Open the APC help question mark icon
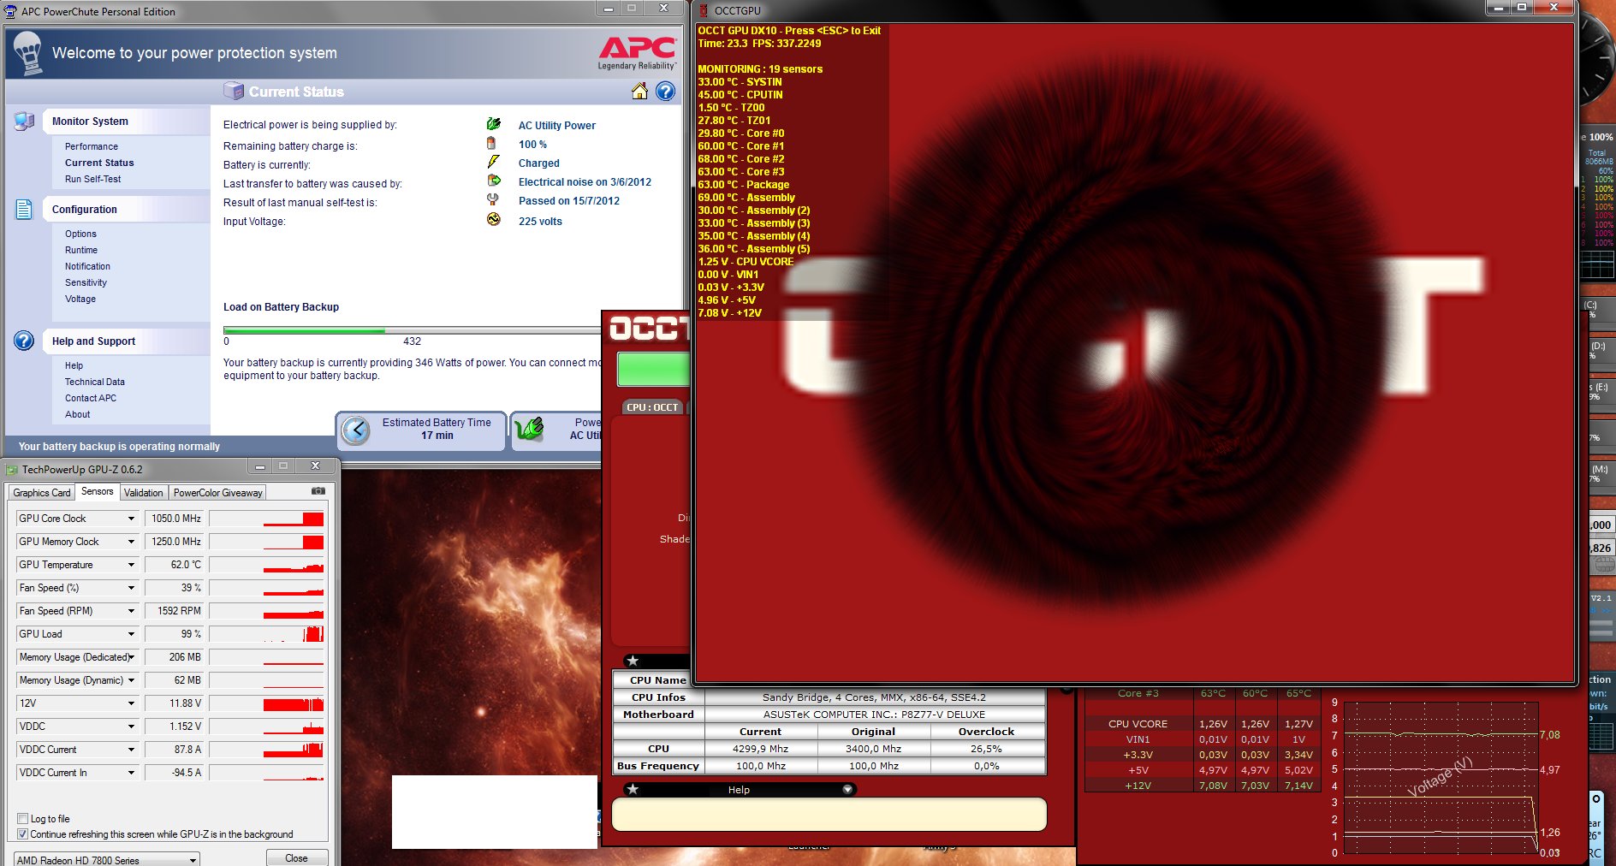Image resolution: width=1616 pixels, height=866 pixels. click(x=665, y=92)
